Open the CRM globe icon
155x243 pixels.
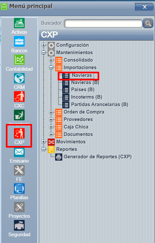pos(19,78)
